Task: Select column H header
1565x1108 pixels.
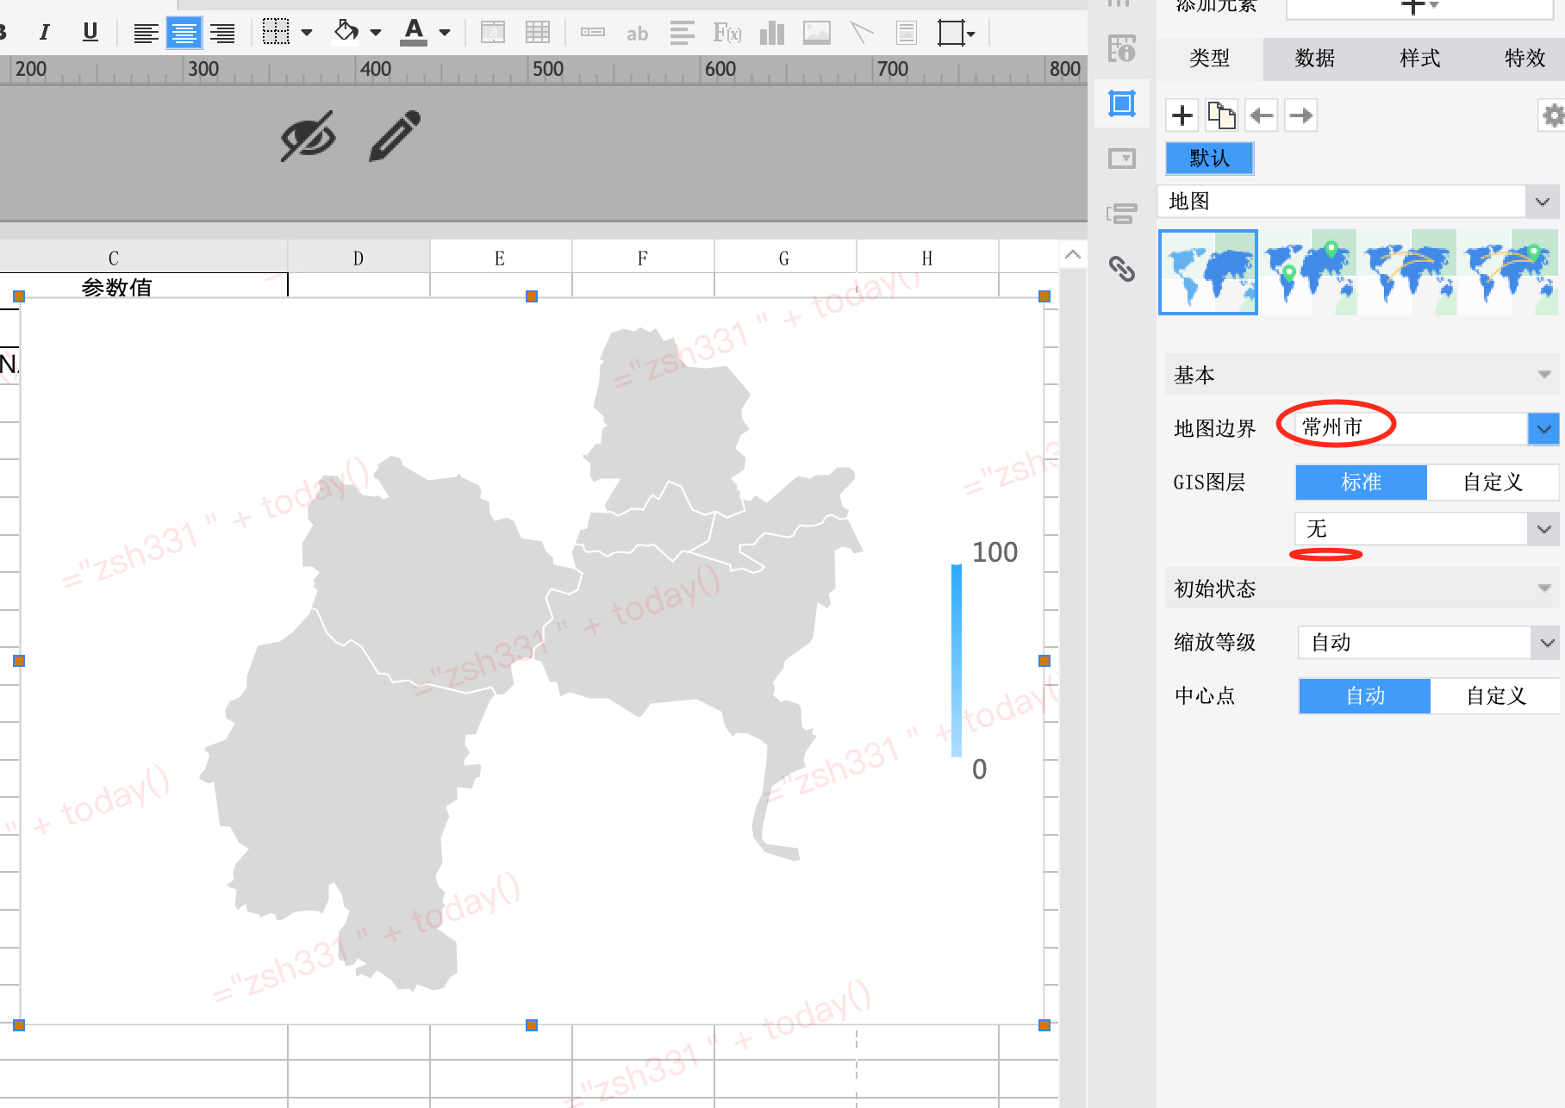Action: click(927, 258)
